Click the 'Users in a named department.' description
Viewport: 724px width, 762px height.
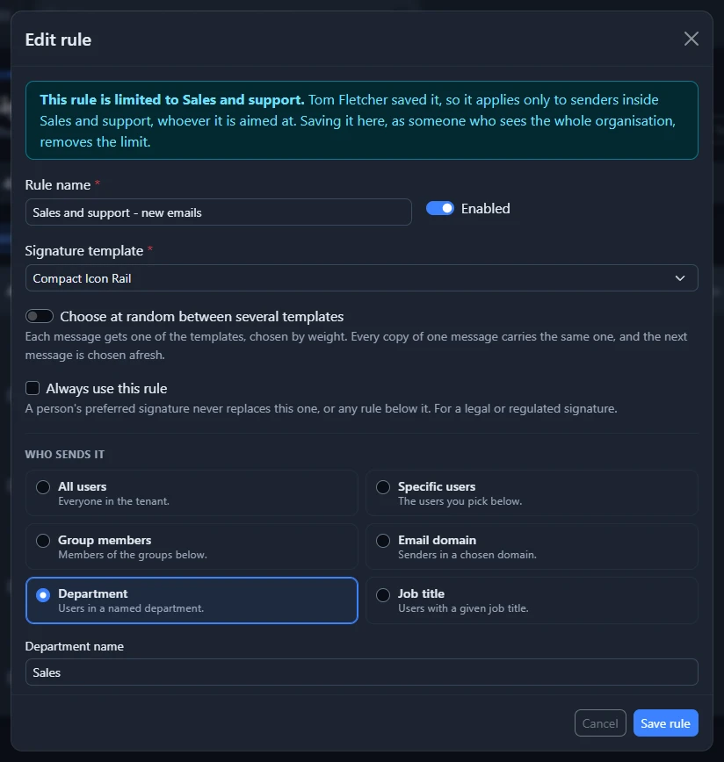click(131, 608)
